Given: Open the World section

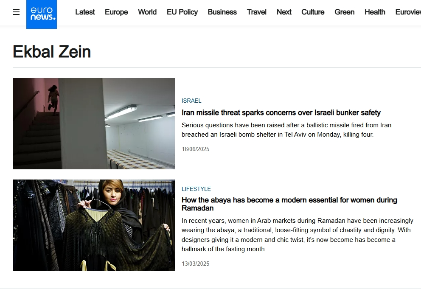Looking at the screenshot, I should [x=147, y=12].
